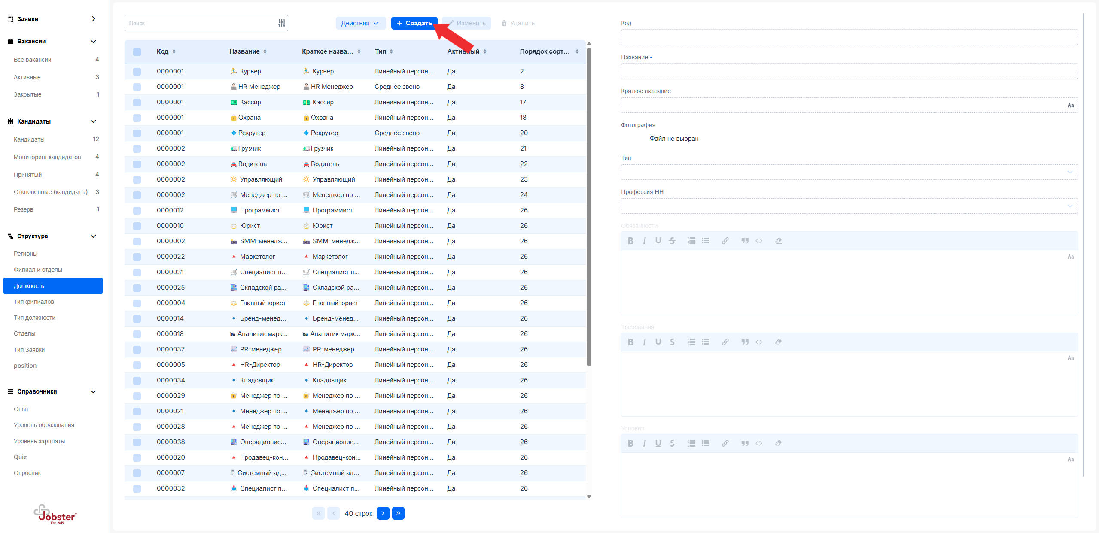Open the Мониторинг кандидатов menu item
This screenshot has width=1099, height=533.
pos(47,157)
